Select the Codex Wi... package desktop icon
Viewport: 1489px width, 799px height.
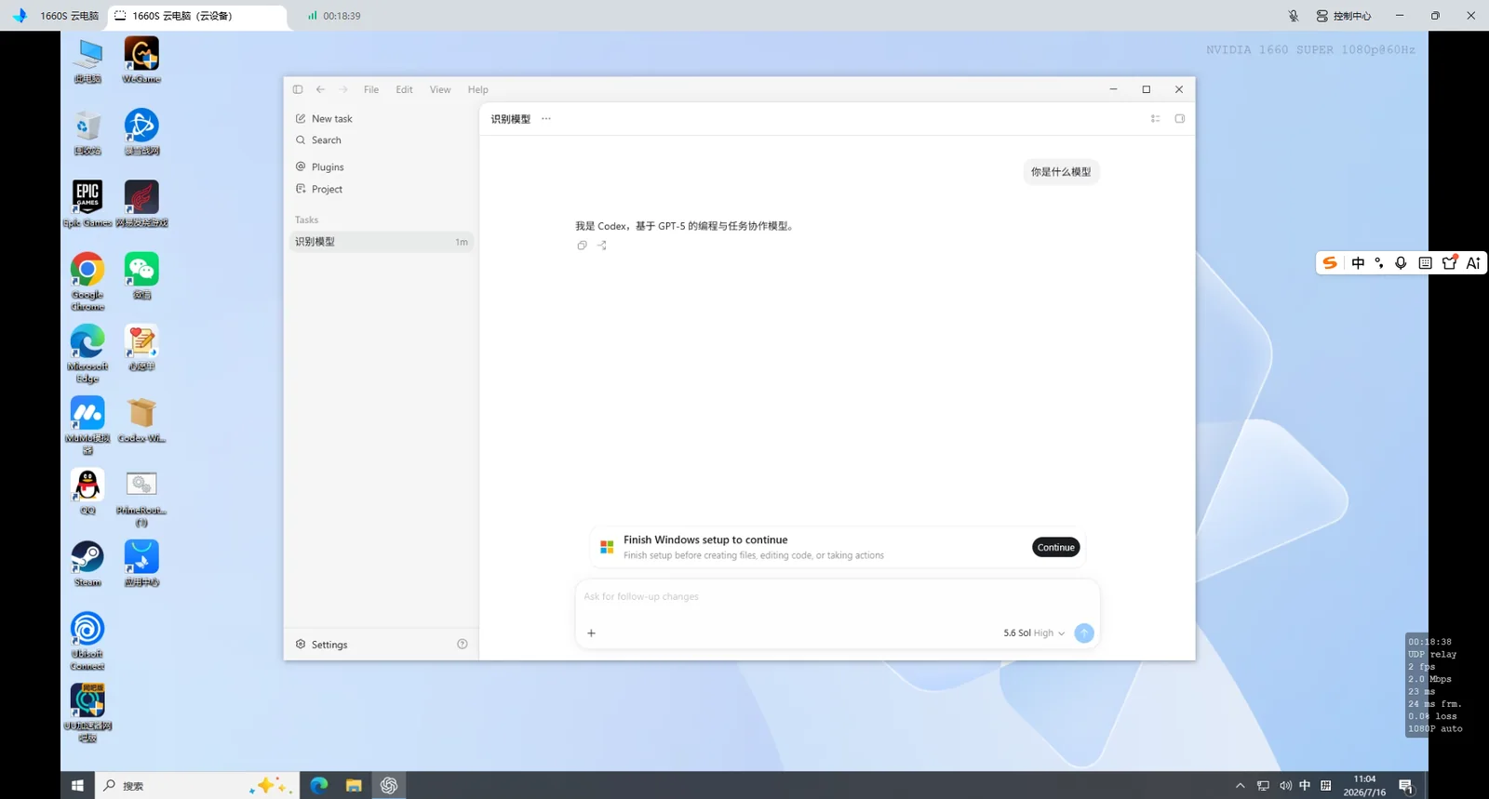pyautogui.click(x=141, y=419)
